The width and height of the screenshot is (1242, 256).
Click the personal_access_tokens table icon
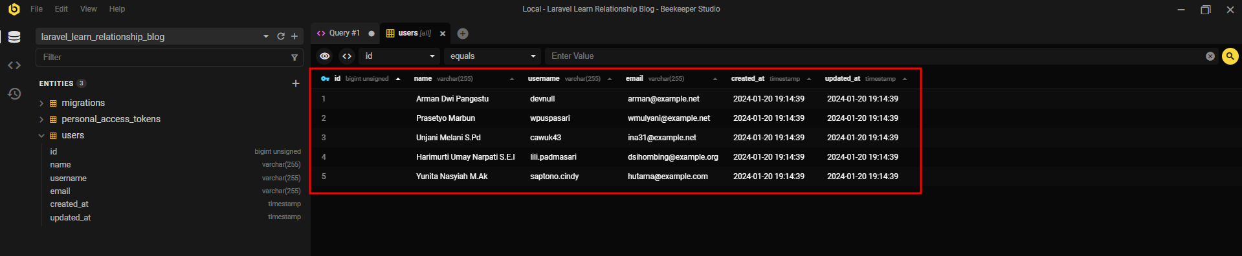pyautogui.click(x=53, y=120)
